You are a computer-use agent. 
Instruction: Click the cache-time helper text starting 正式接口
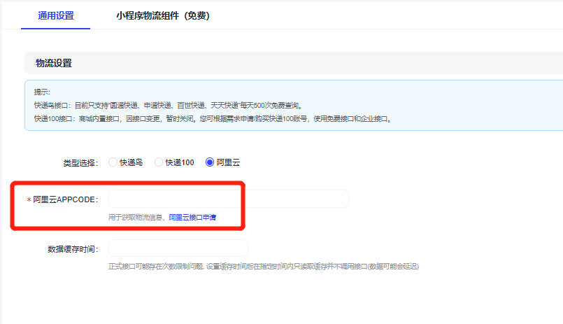point(263,267)
